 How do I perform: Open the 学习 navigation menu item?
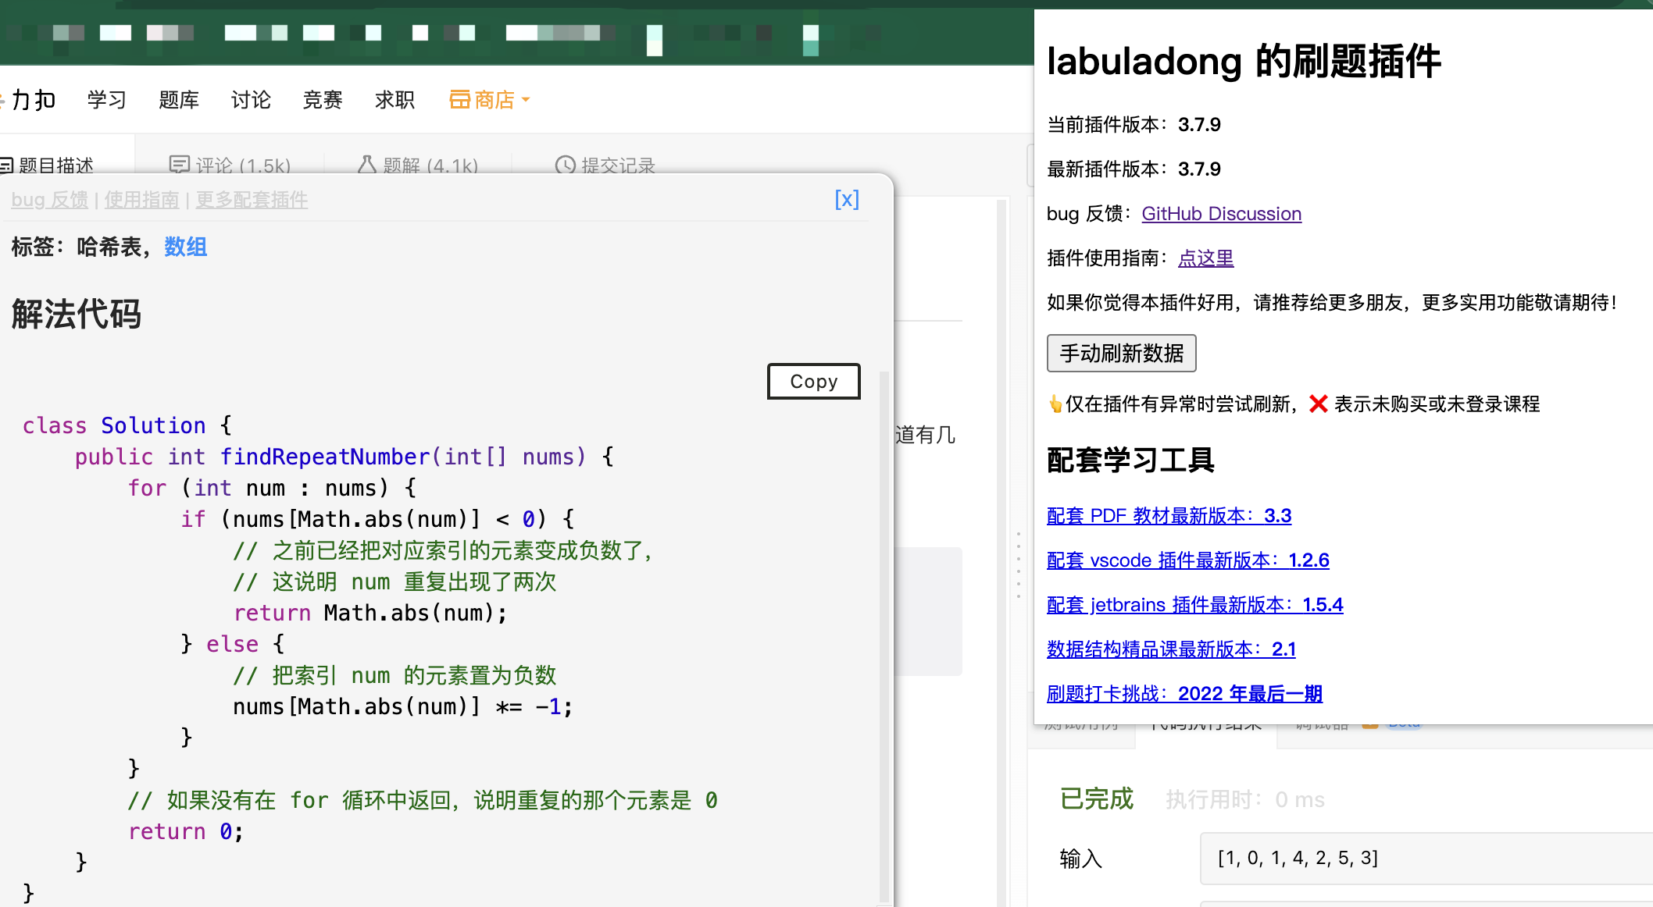pyautogui.click(x=107, y=100)
